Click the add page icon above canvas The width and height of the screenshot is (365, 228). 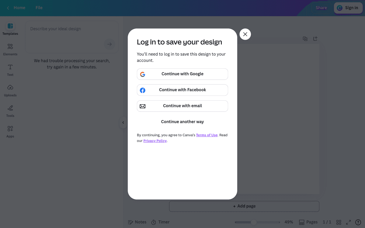point(315,39)
